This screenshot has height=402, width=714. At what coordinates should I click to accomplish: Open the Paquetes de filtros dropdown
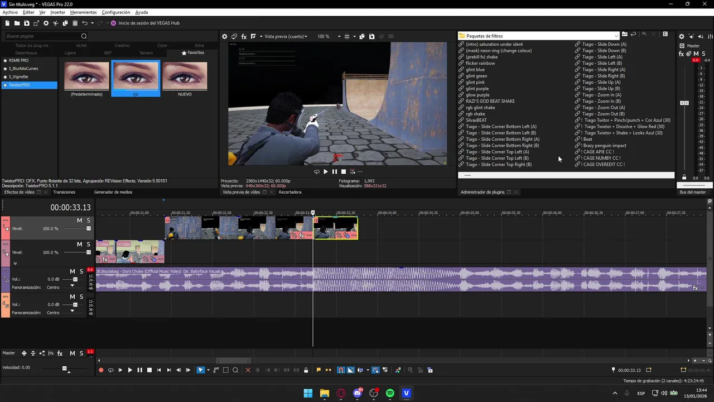[539, 36]
